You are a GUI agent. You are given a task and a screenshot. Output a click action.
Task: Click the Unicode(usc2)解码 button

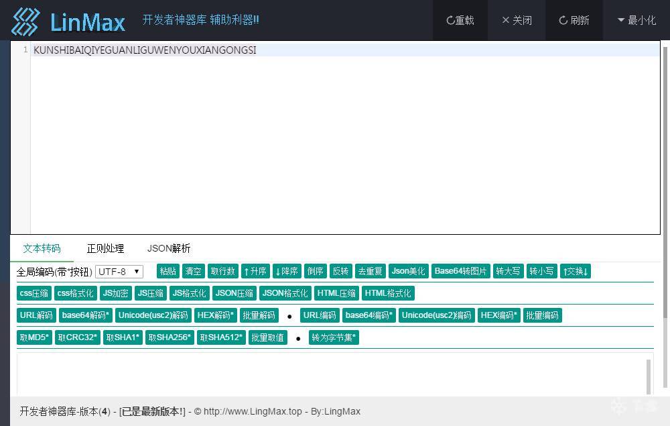tap(153, 316)
